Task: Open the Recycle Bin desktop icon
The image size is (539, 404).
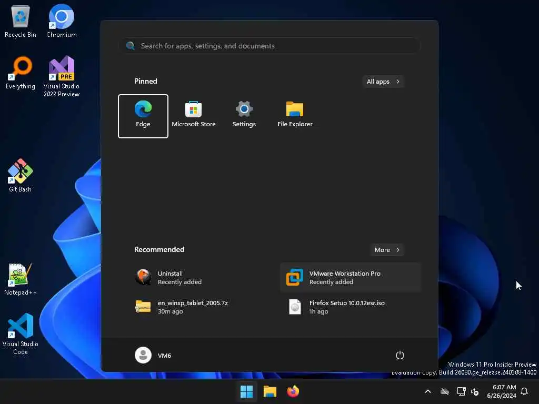Action: [x=21, y=22]
